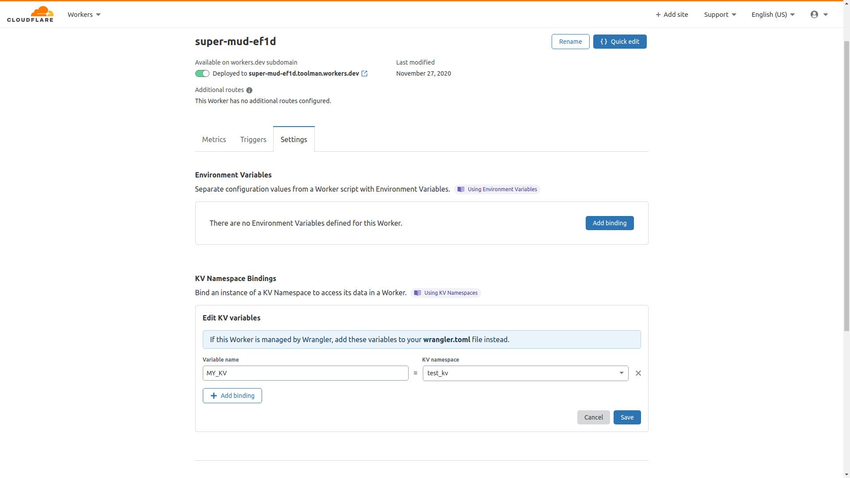Click Additional routes info icon

coord(249,90)
